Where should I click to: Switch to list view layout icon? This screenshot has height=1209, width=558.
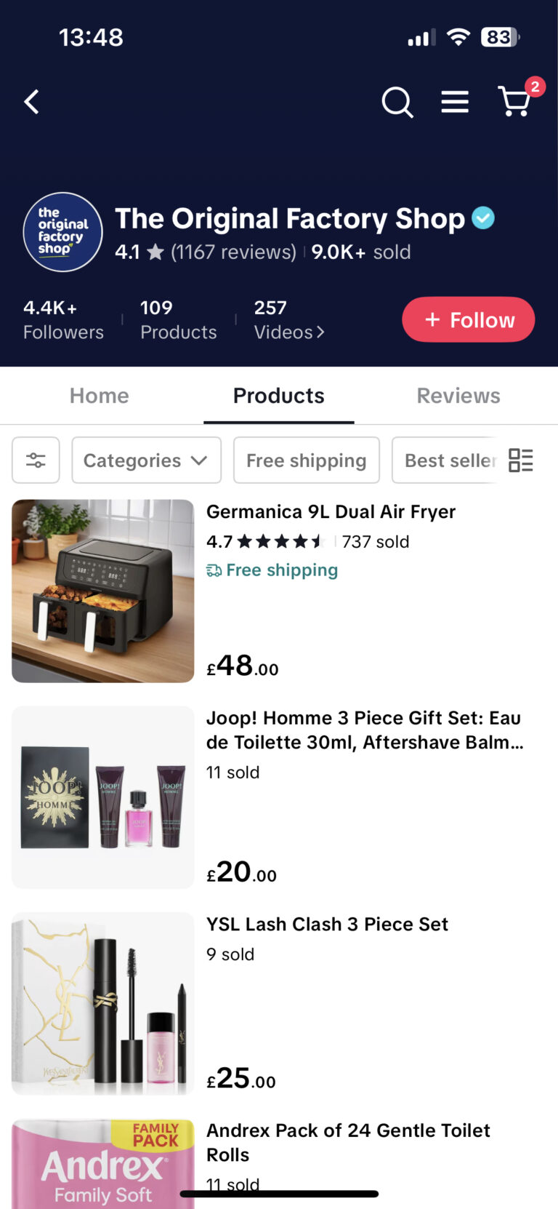pos(520,460)
